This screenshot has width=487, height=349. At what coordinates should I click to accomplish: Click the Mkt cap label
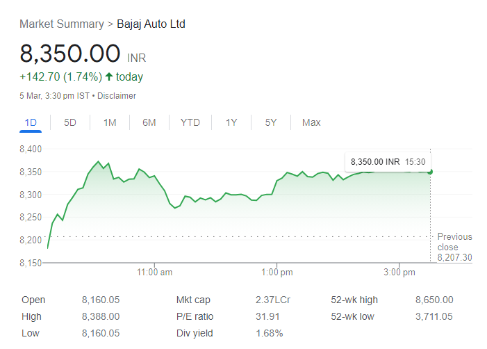pyautogui.click(x=193, y=300)
